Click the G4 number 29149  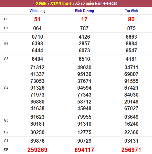pyautogui.click(x=131, y=102)
